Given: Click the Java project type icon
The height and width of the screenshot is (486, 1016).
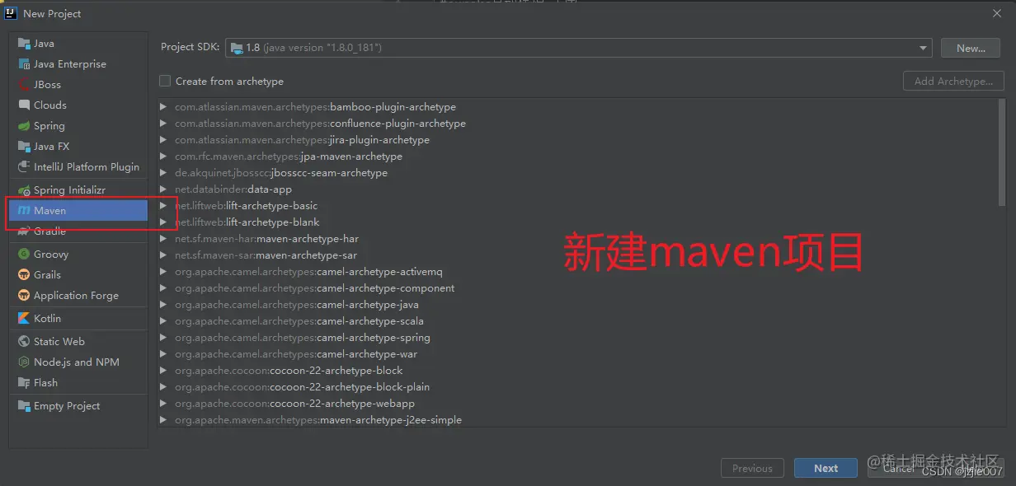Looking at the screenshot, I should [x=25, y=43].
